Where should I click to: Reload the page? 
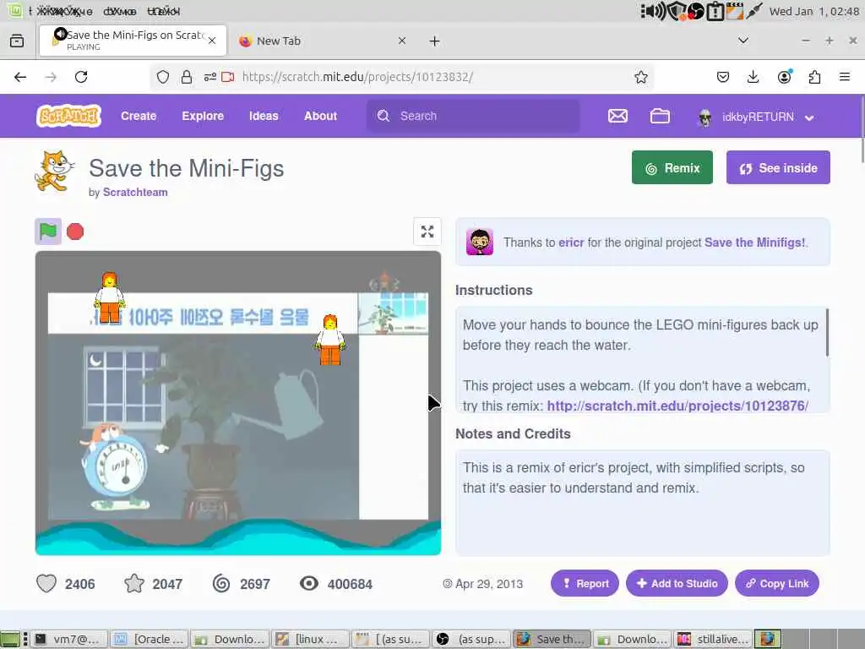point(81,77)
